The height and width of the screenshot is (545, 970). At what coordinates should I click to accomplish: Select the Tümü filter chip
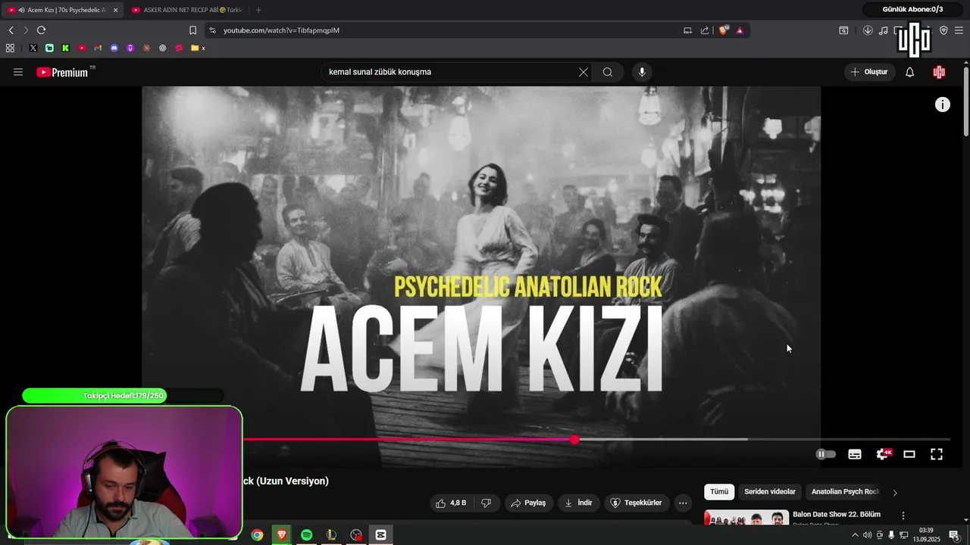719,492
